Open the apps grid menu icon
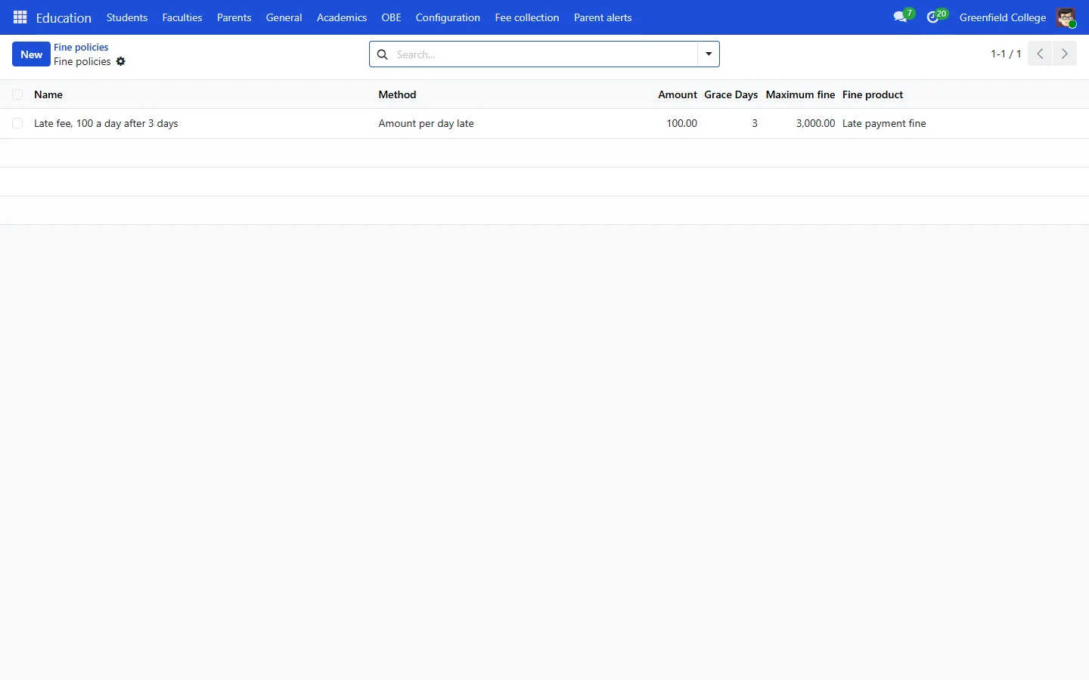 click(20, 17)
